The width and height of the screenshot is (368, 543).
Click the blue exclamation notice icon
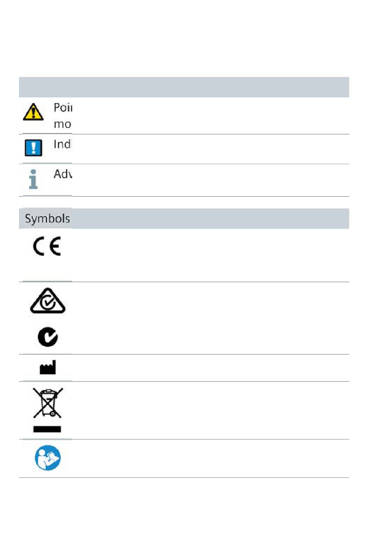click(33, 147)
